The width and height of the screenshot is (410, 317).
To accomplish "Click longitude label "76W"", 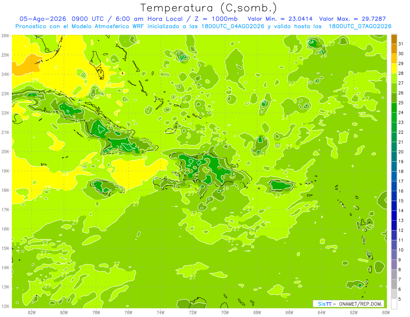I will pyautogui.click(x=128, y=312).
